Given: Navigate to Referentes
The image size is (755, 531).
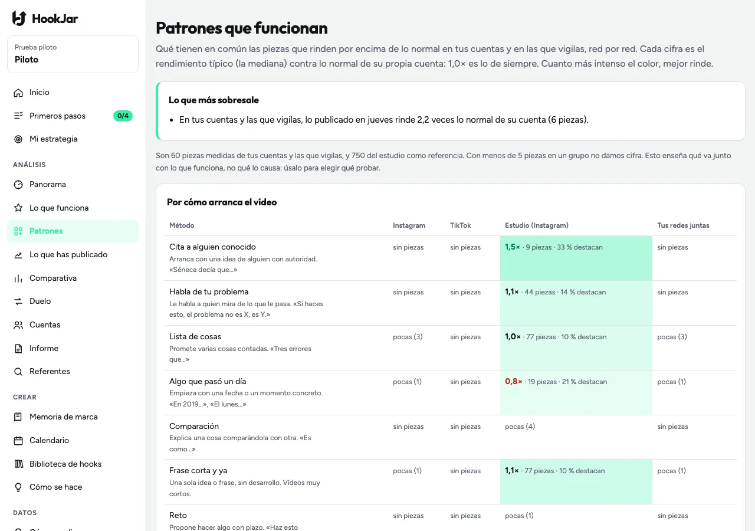Looking at the screenshot, I should point(73,372).
